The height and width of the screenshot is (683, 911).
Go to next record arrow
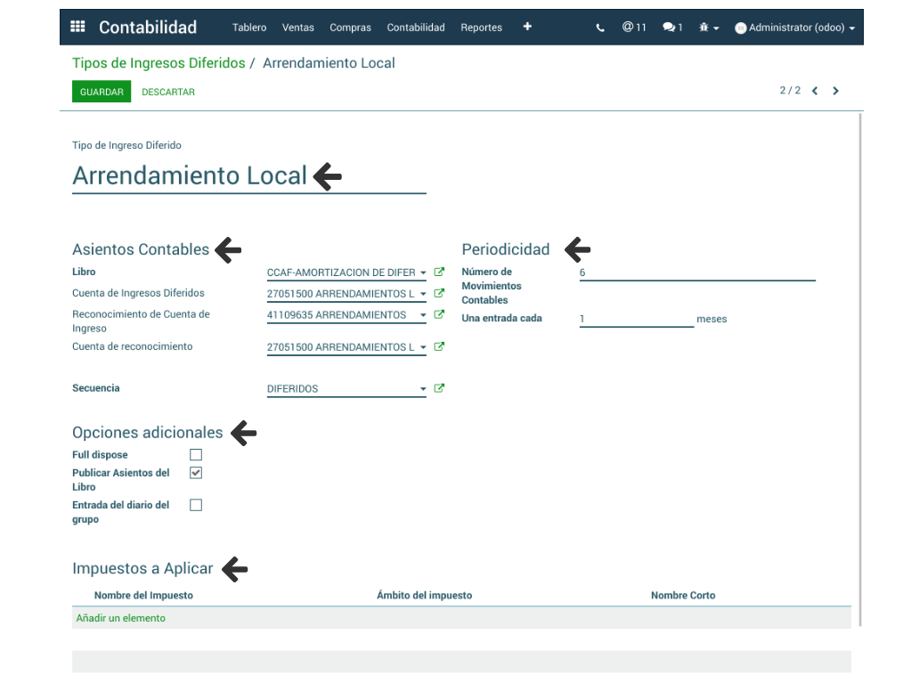tap(835, 91)
